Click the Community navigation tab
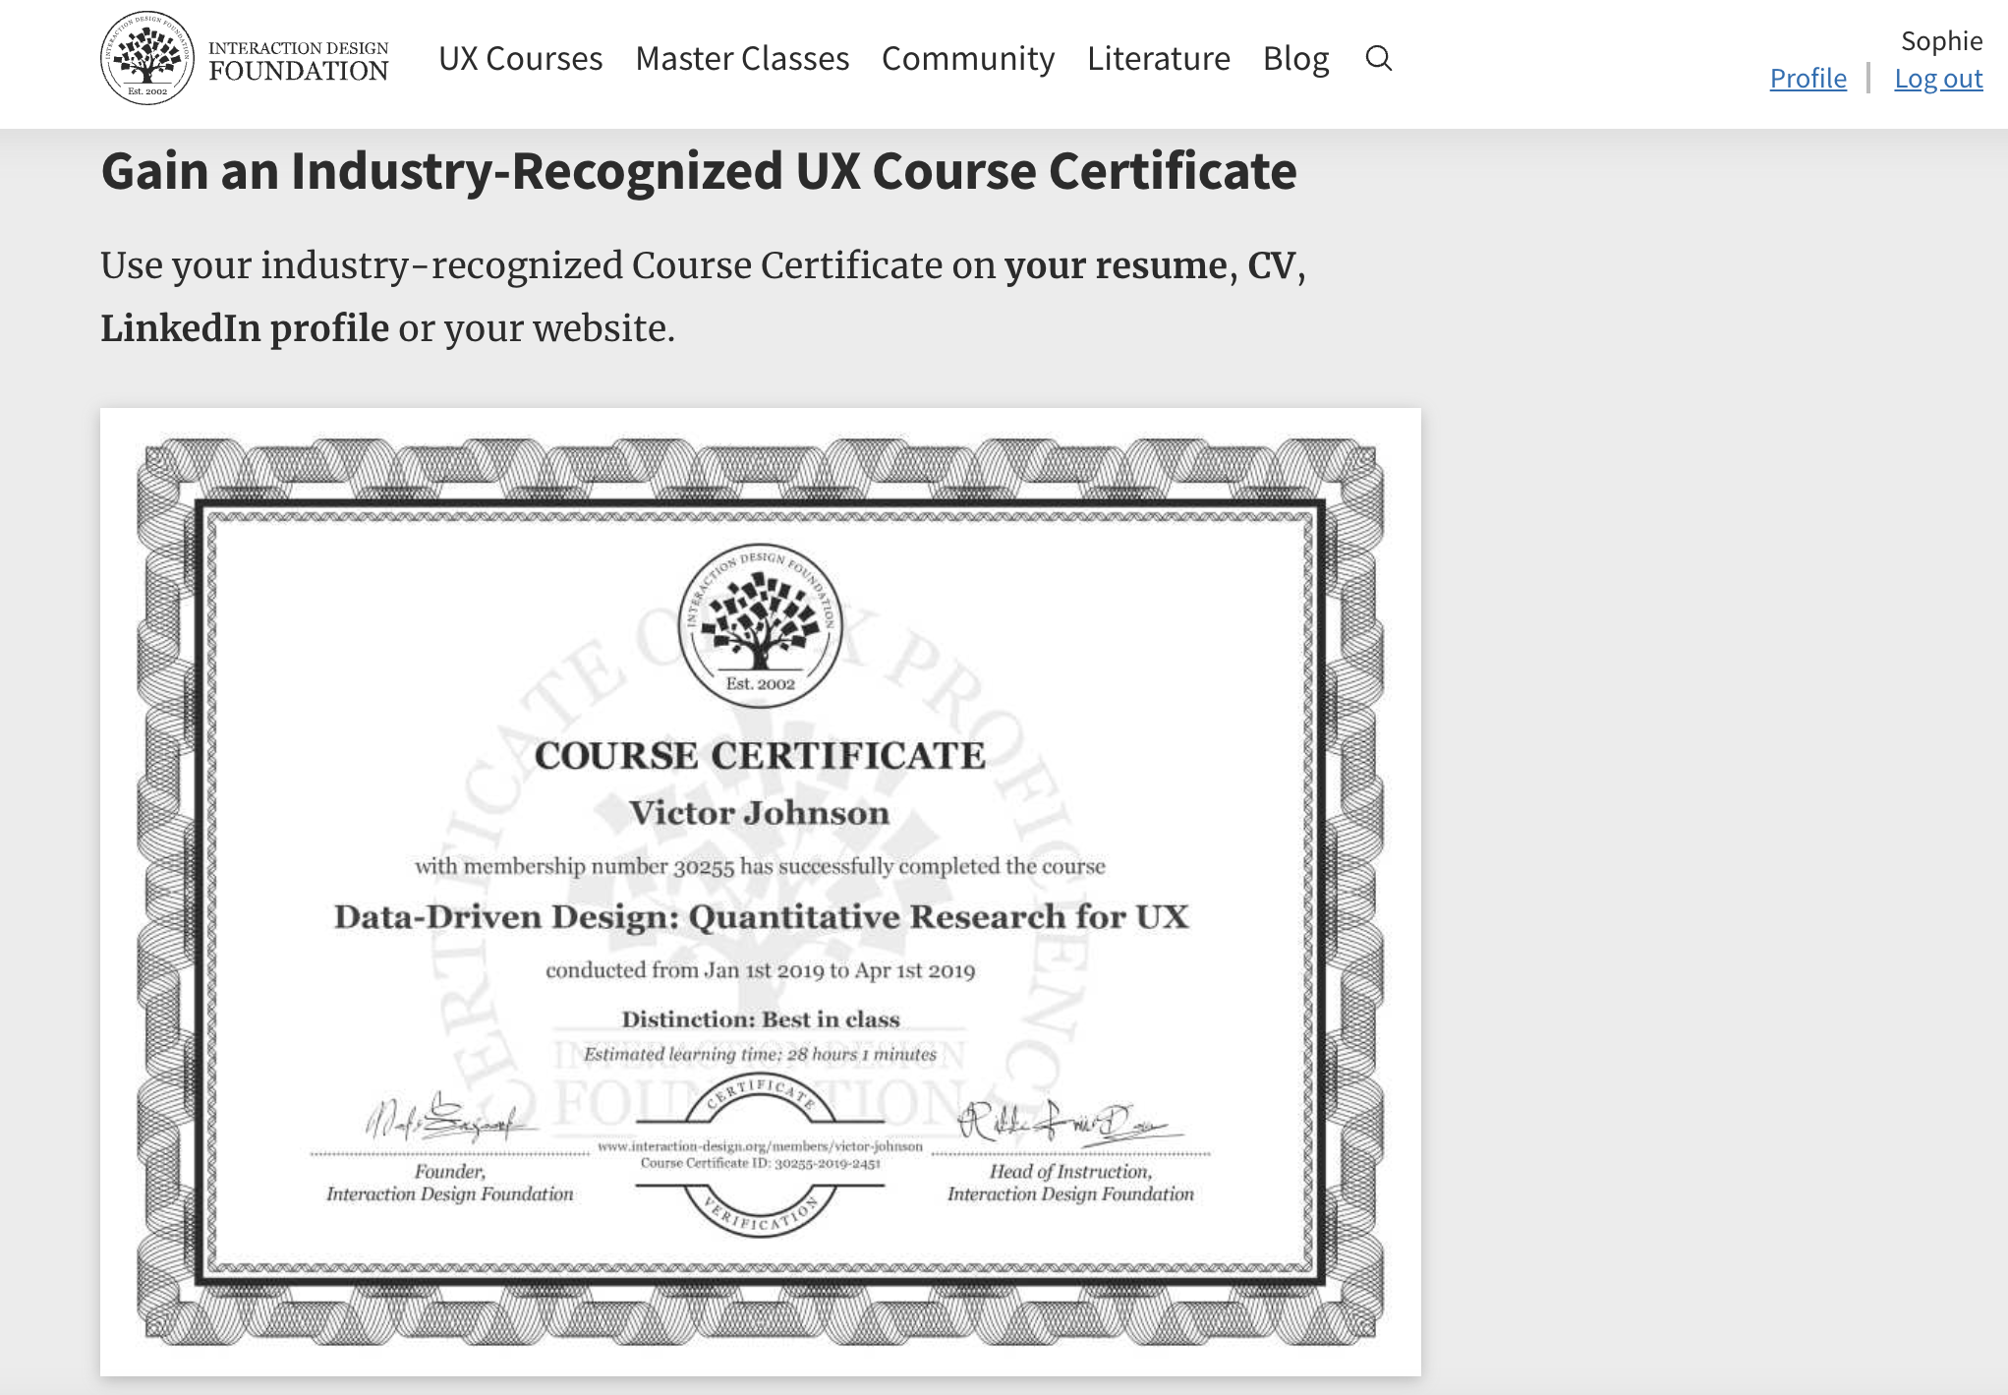The image size is (2008, 1395). (967, 56)
